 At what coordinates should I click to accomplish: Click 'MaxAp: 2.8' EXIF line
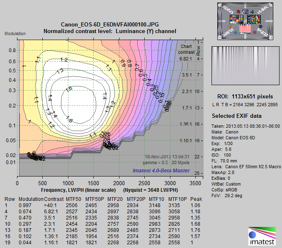tap(223, 172)
